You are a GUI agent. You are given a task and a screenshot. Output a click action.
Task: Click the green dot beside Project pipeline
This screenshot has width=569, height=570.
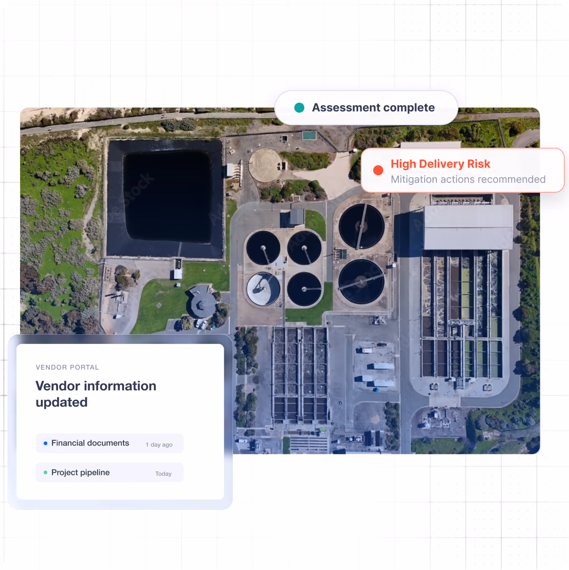click(46, 472)
